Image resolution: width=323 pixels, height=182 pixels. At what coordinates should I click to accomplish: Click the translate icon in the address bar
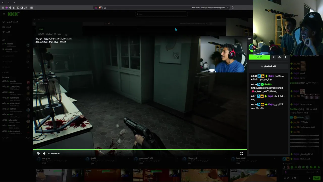point(228,8)
